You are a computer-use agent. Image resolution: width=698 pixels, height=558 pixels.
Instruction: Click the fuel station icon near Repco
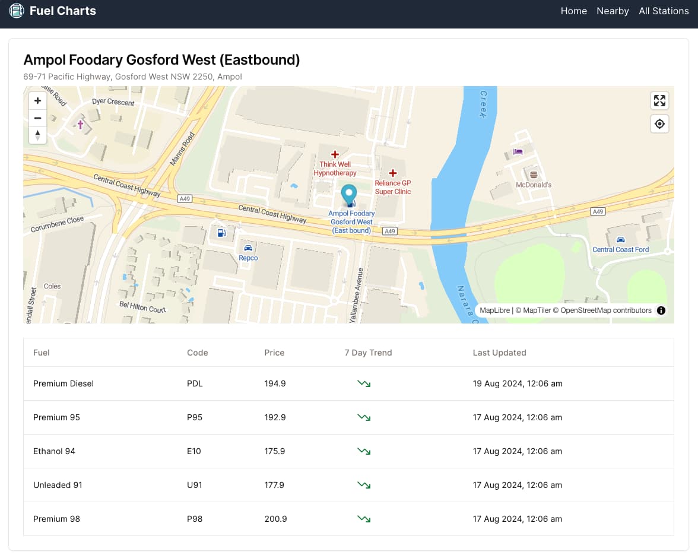pos(221,233)
